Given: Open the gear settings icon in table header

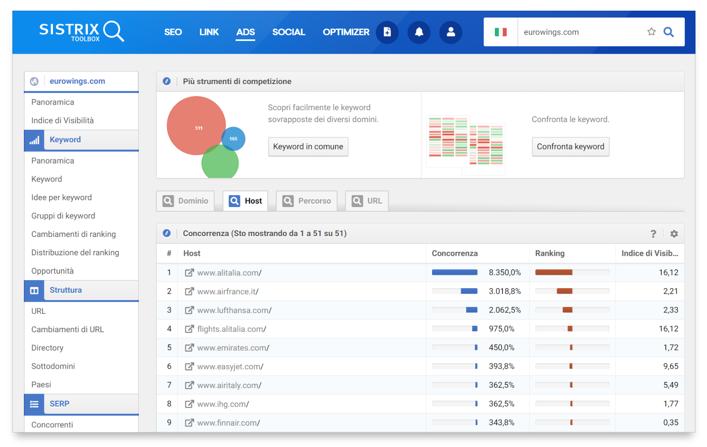Looking at the screenshot, I should [674, 234].
